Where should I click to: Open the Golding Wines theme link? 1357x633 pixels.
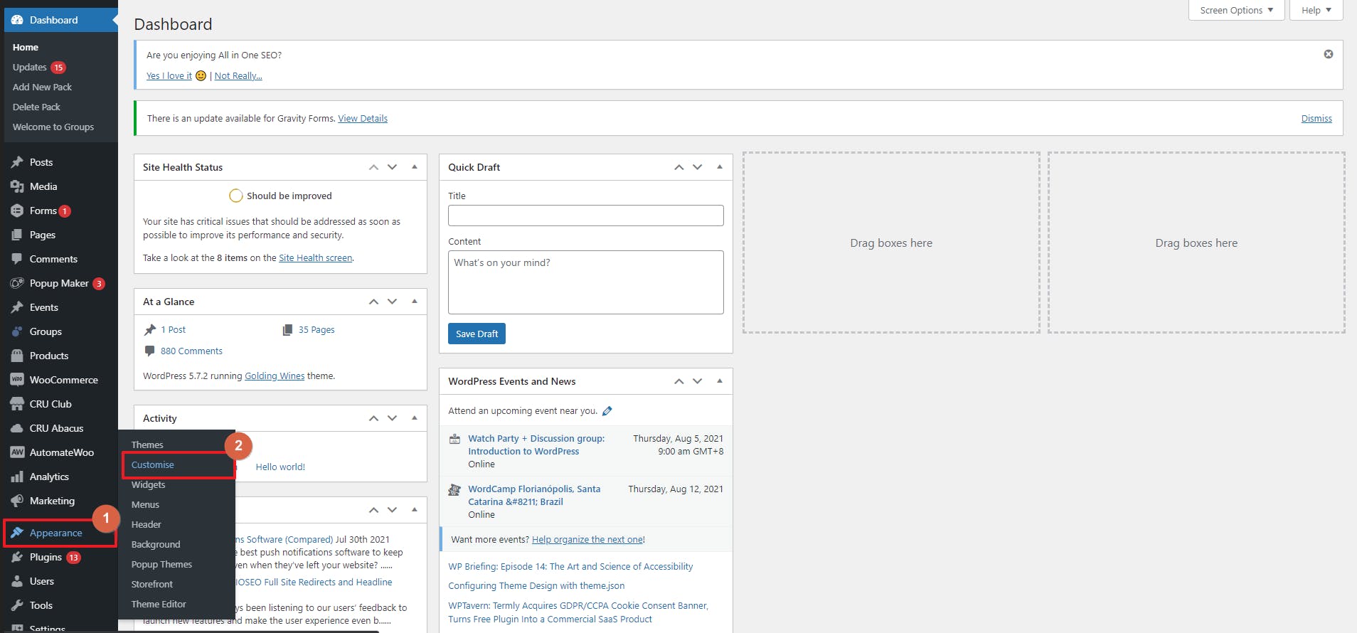(275, 376)
